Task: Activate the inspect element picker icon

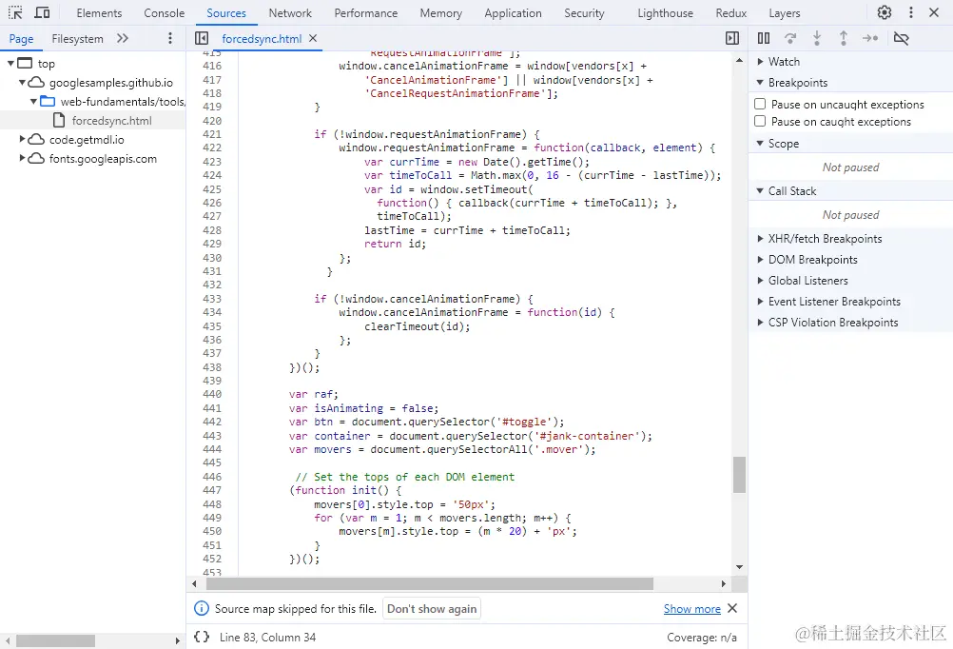Action: (15, 12)
